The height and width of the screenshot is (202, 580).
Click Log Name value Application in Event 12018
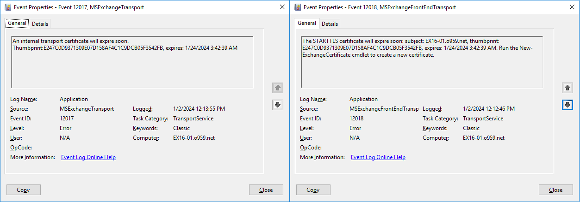363,99
